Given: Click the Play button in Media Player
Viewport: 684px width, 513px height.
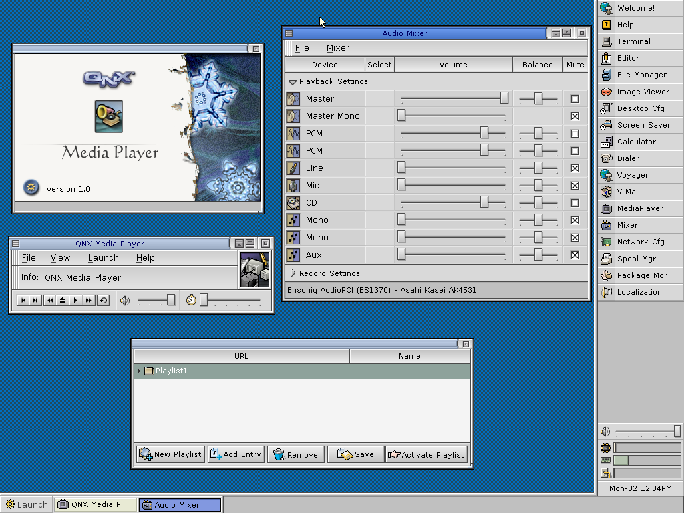Looking at the screenshot, I should [75, 300].
